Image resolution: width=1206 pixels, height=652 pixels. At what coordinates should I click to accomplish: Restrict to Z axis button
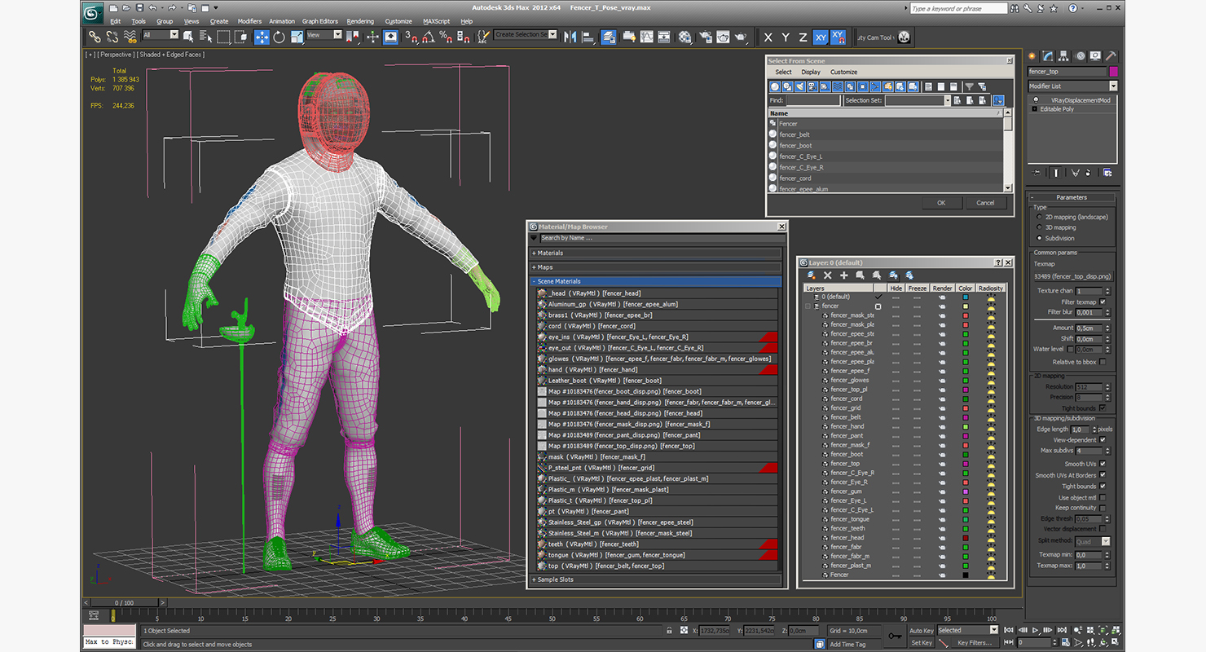(803, 37)
